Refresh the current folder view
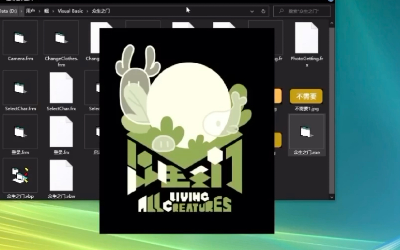The height and width of the screenshot is (250, 400). pos(263,11)
